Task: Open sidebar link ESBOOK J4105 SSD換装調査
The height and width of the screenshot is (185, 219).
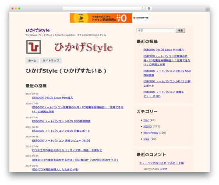Action: [x=167, y=73]
